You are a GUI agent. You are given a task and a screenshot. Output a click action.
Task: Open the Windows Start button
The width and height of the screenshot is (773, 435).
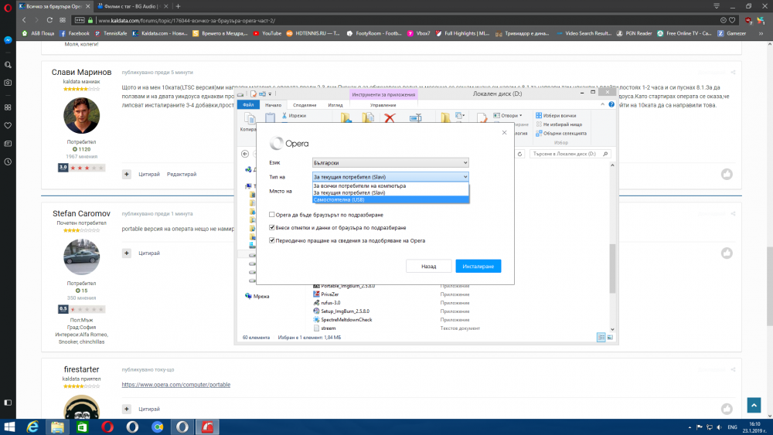tap(9, 427)
